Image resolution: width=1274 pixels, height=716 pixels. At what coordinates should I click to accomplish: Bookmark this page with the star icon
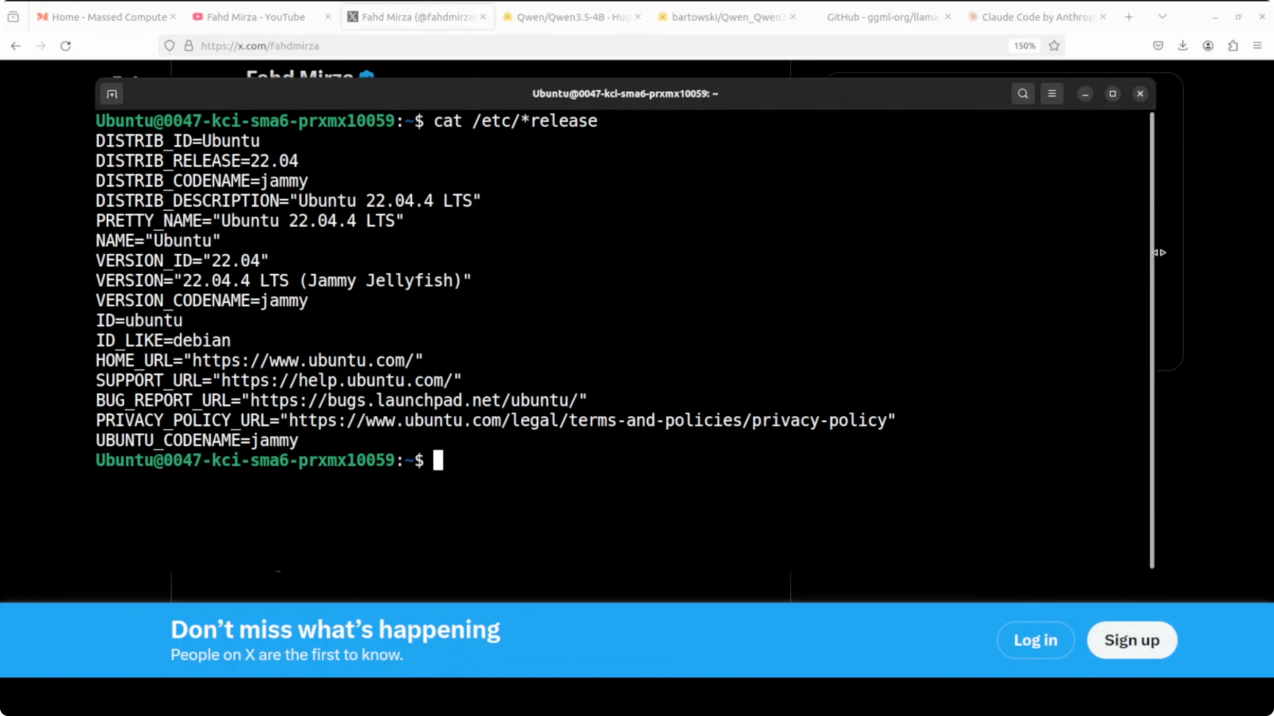click(x=1055, y=46)
